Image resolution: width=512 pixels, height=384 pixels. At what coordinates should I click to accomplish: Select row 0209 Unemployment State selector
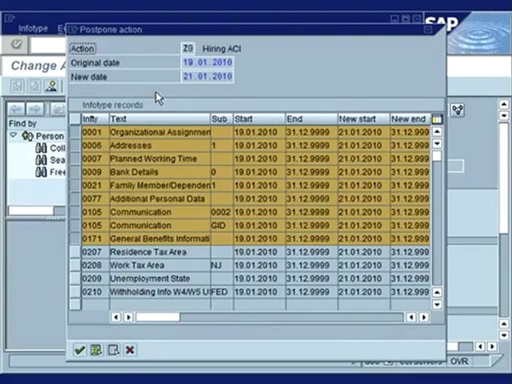(75, 278)
